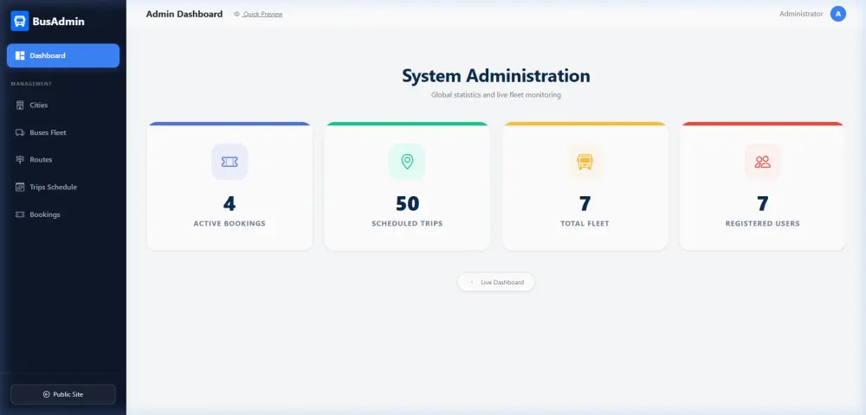Go to Buses Fleet section

pos(63,132)
